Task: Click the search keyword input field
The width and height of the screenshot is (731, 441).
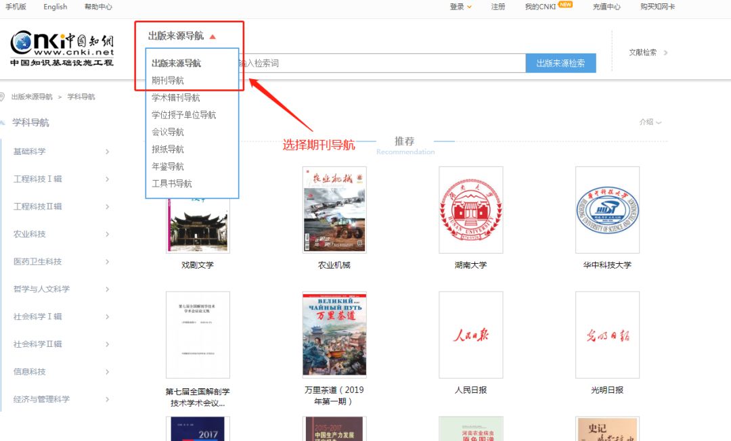Action: point(382,64)
